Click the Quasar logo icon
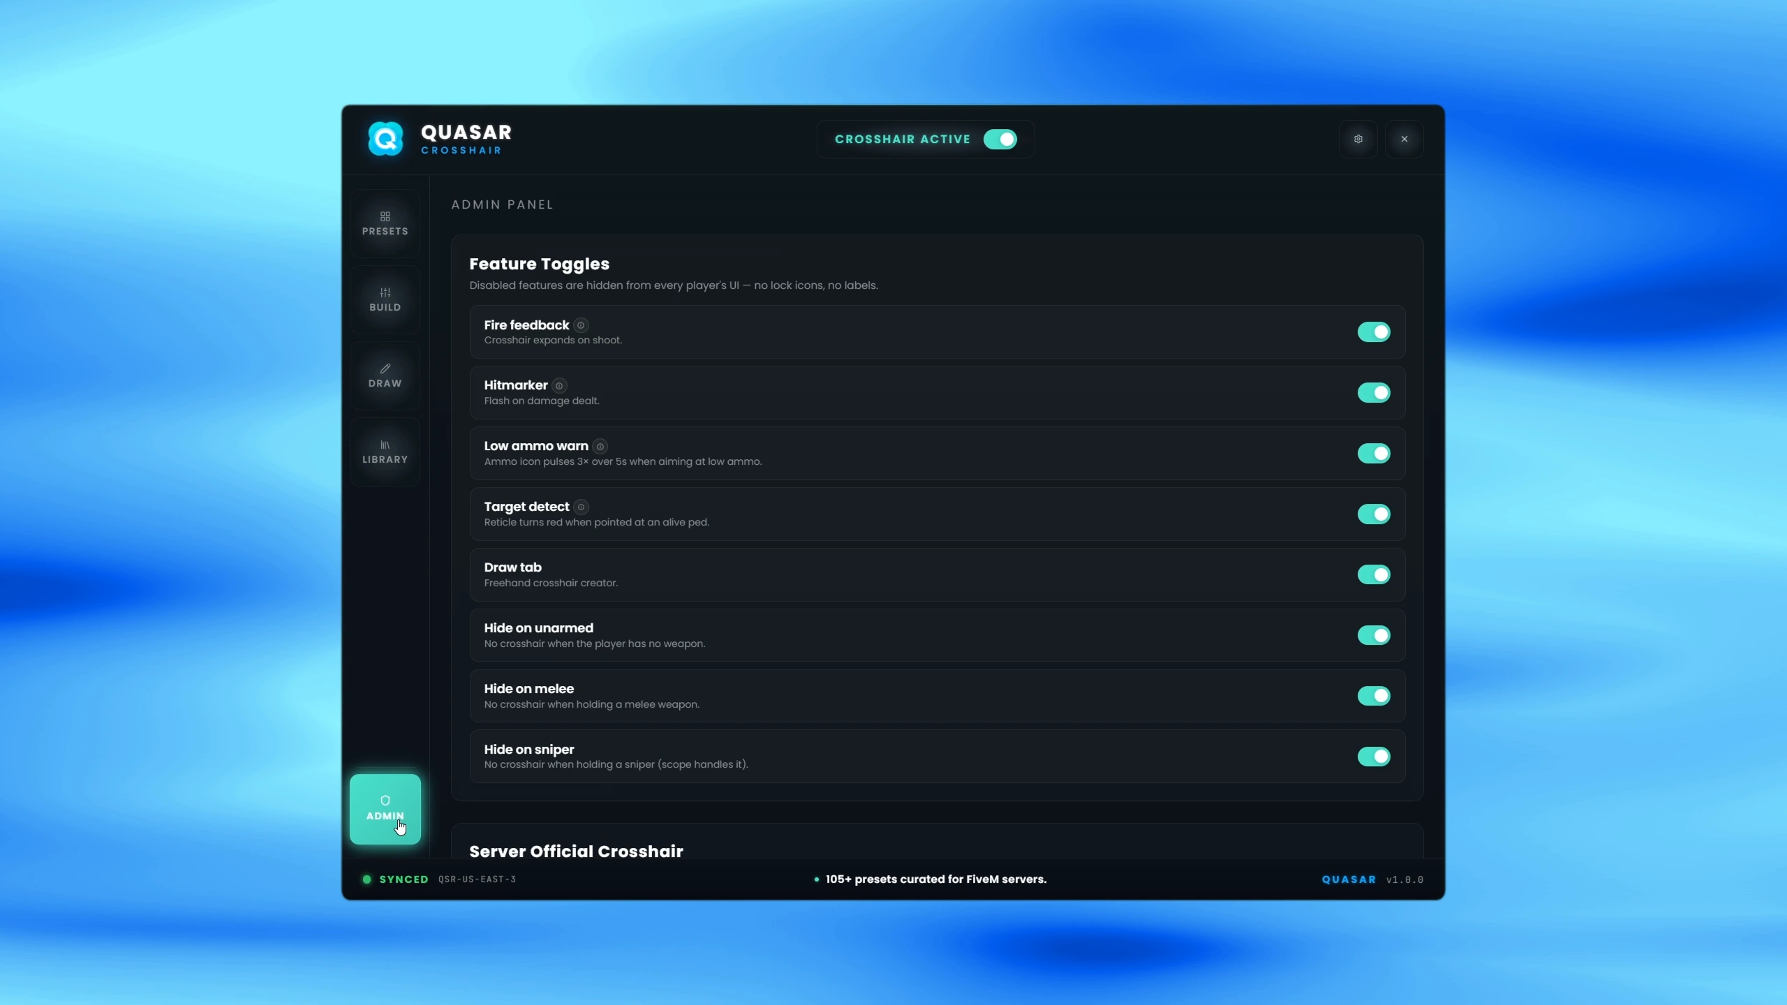 coord(385,139)
